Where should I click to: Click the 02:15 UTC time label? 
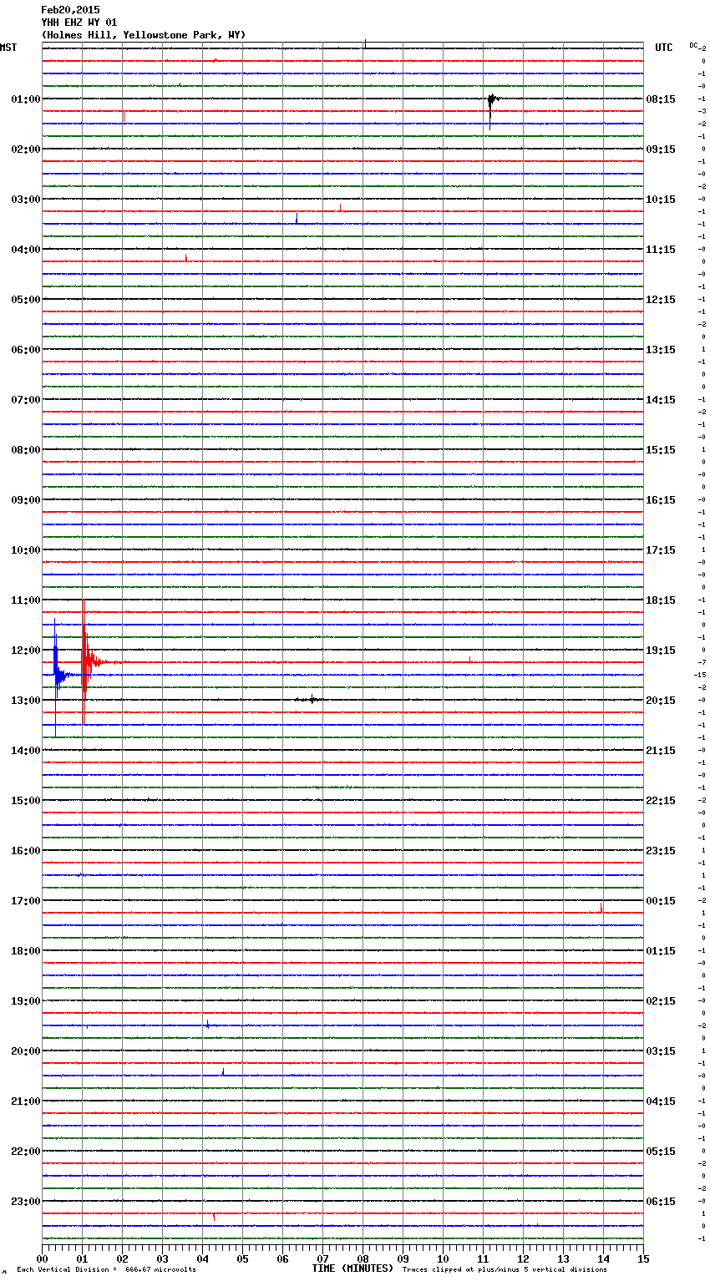661,1001
